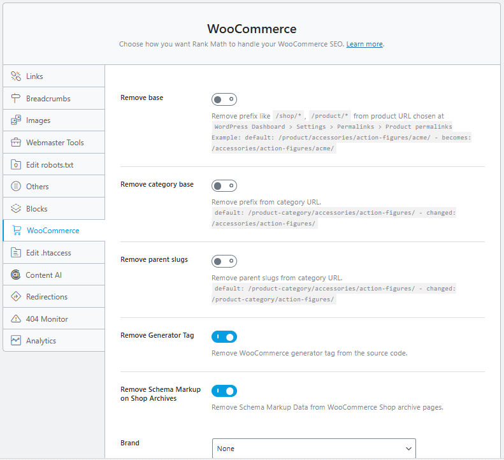
Task: Click the 404 Monitor warning icon
Action: pos(16,319)
